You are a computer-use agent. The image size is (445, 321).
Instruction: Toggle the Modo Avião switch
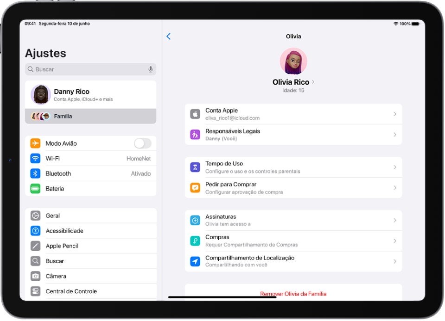click(x=143, y=143)
